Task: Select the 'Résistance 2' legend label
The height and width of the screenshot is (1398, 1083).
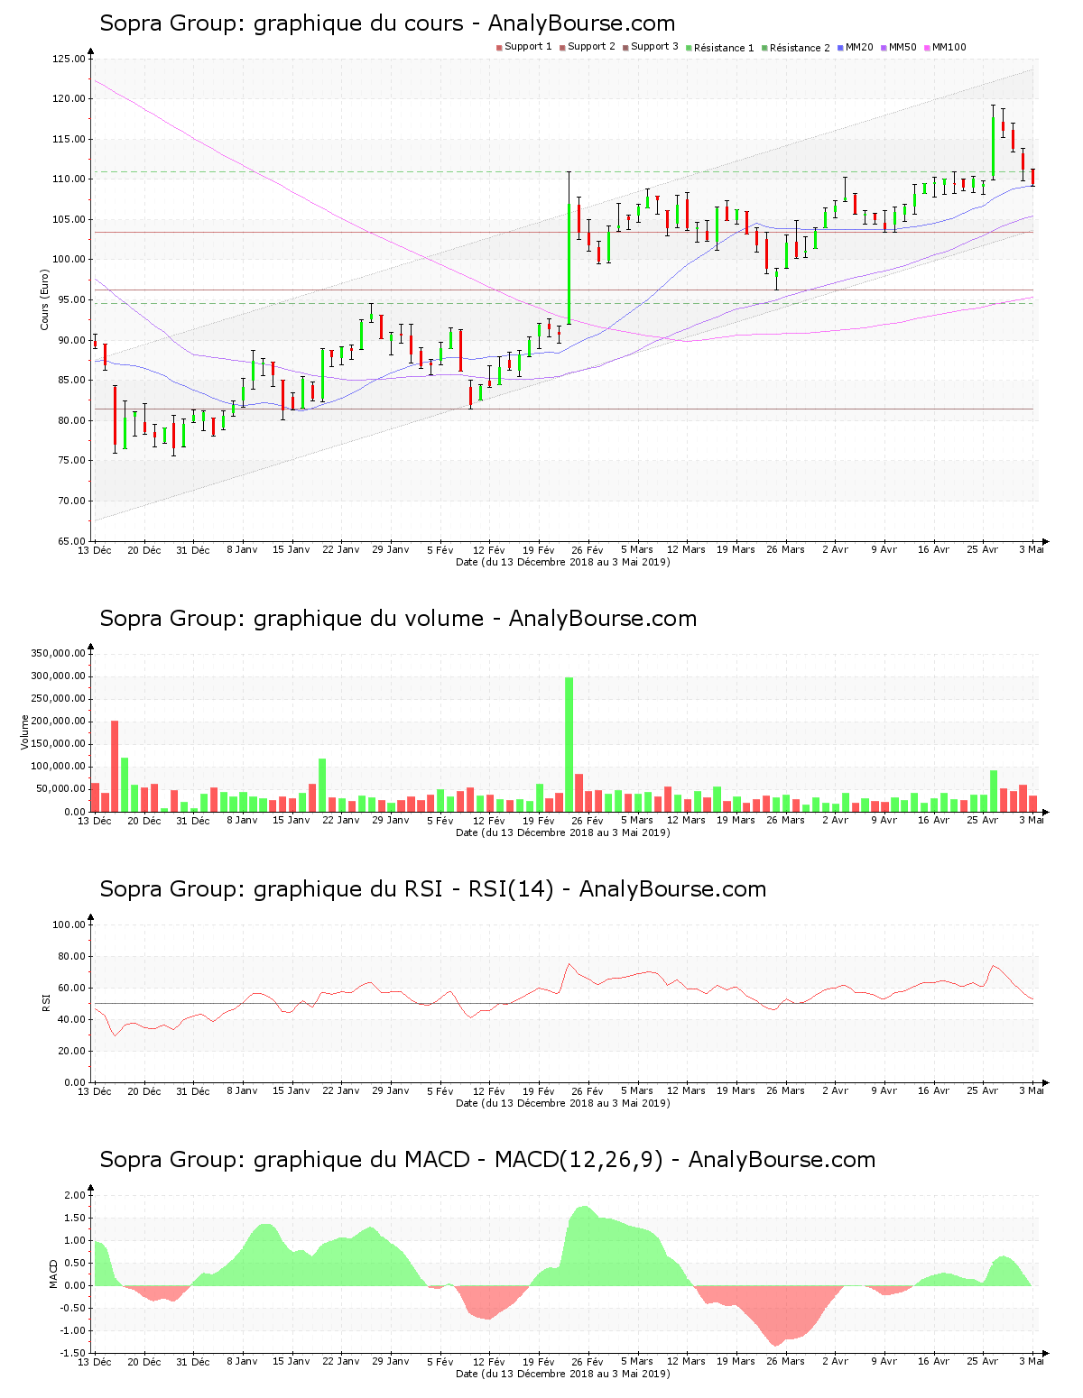Action: [x=800, y=48]
